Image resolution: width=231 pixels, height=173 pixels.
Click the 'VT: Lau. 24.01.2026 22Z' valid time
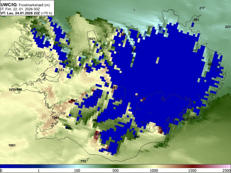coord(20,13)
